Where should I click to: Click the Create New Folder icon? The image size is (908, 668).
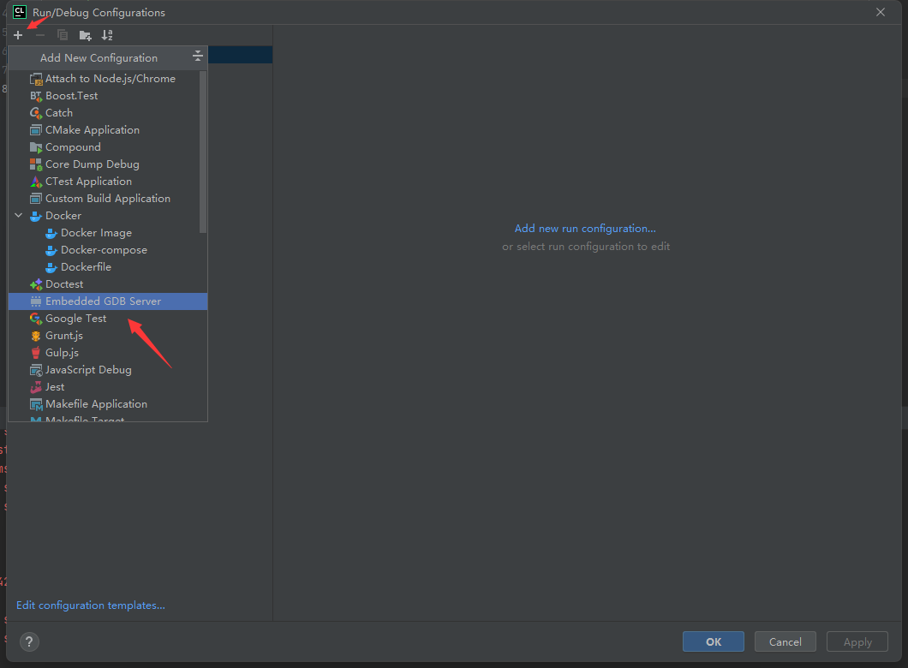click(x=85, y=35)
